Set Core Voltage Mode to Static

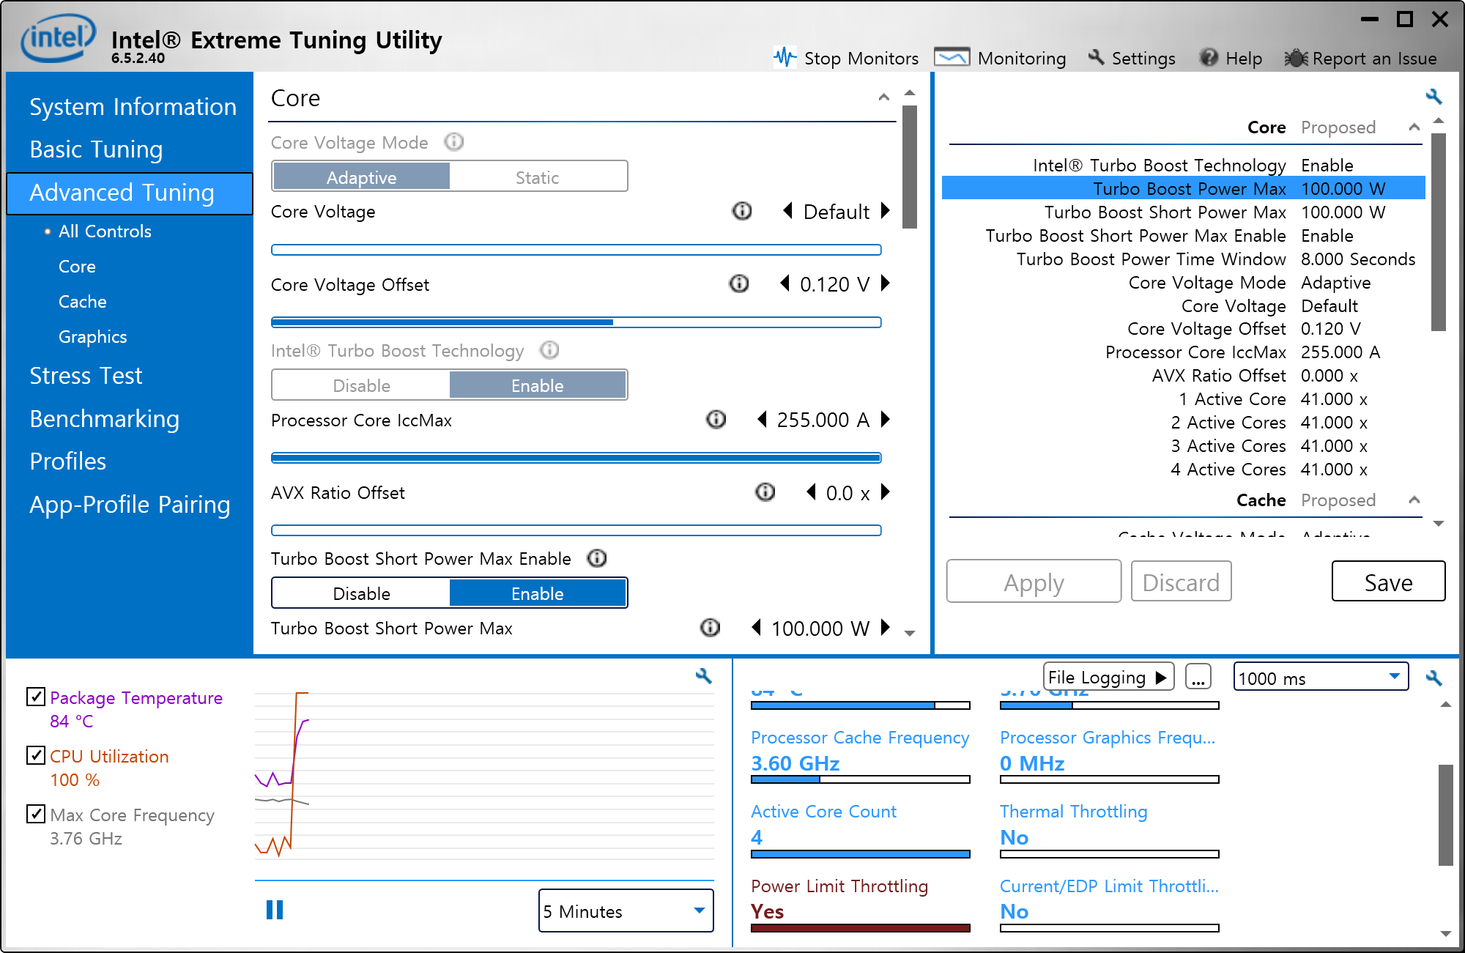[x=537, y=177]
